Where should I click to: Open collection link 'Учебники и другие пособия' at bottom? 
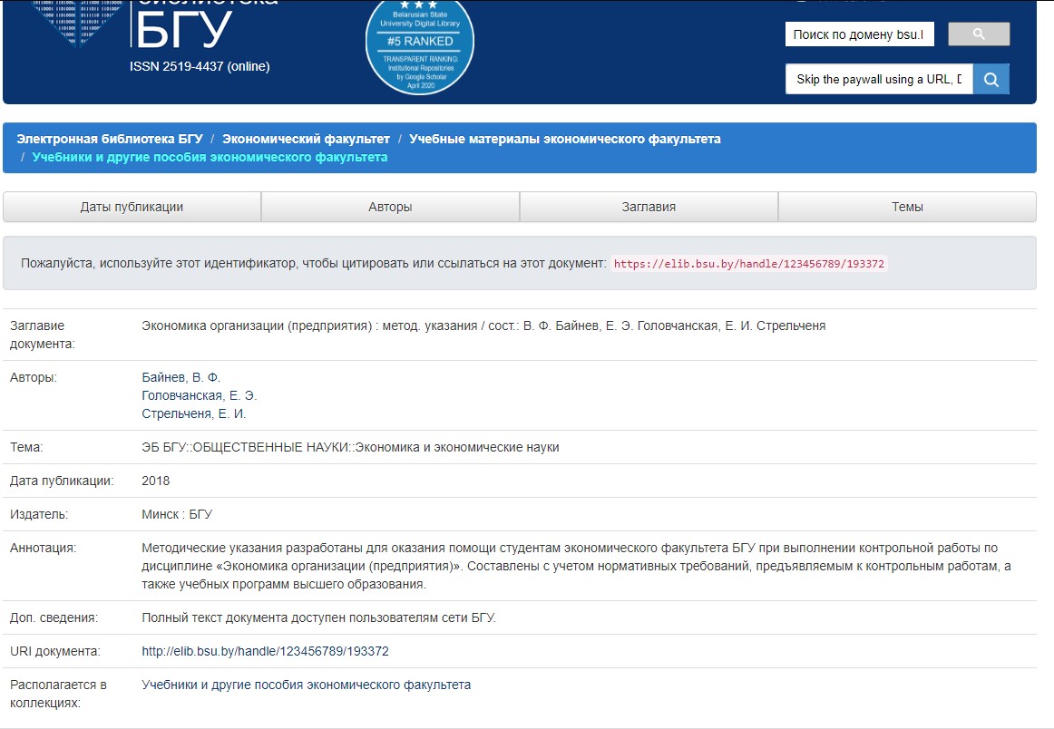pyautogui.click(x=306, y=685)
